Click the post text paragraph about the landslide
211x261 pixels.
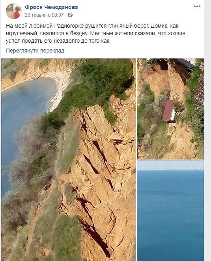tap(95, 33)
